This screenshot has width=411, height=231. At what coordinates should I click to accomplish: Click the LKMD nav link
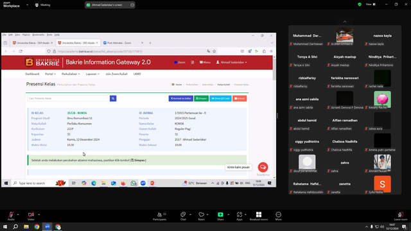[137, 74]
